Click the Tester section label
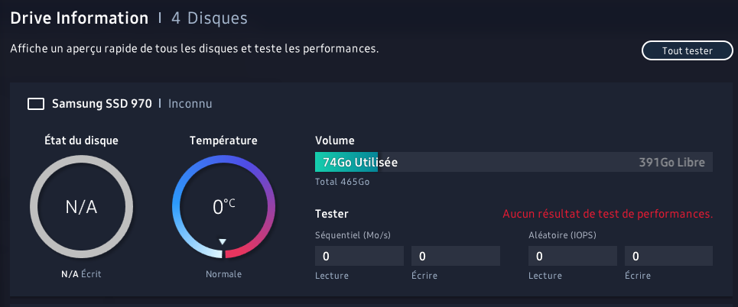 pos(331,214)
